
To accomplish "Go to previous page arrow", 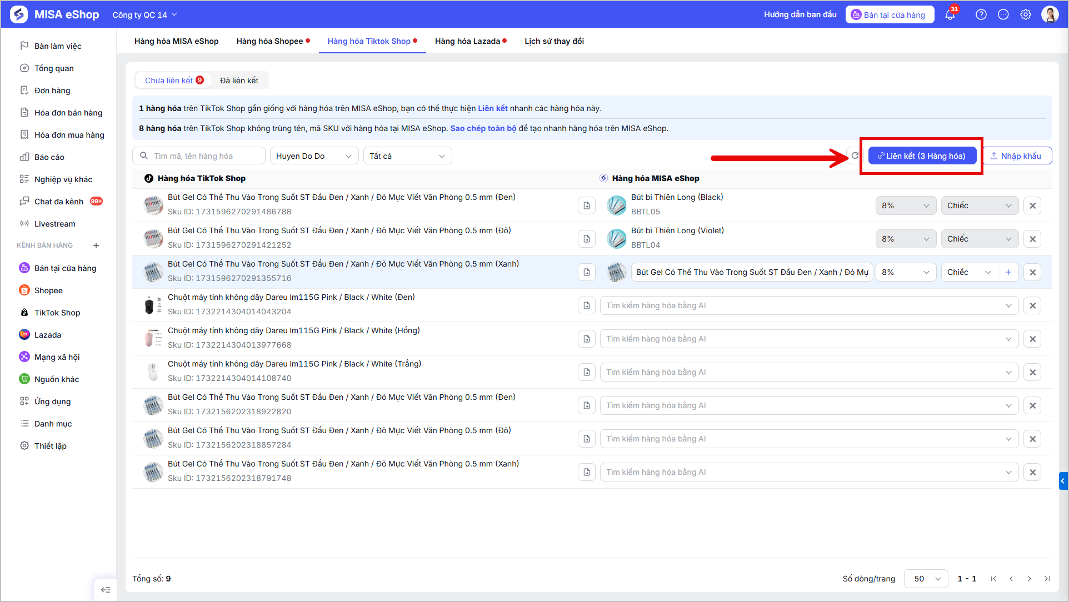I will click(x=1011, y=579).
